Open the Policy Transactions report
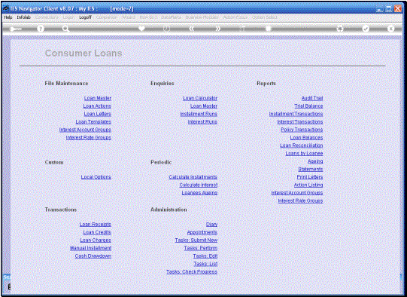 (x=302, y=130)
